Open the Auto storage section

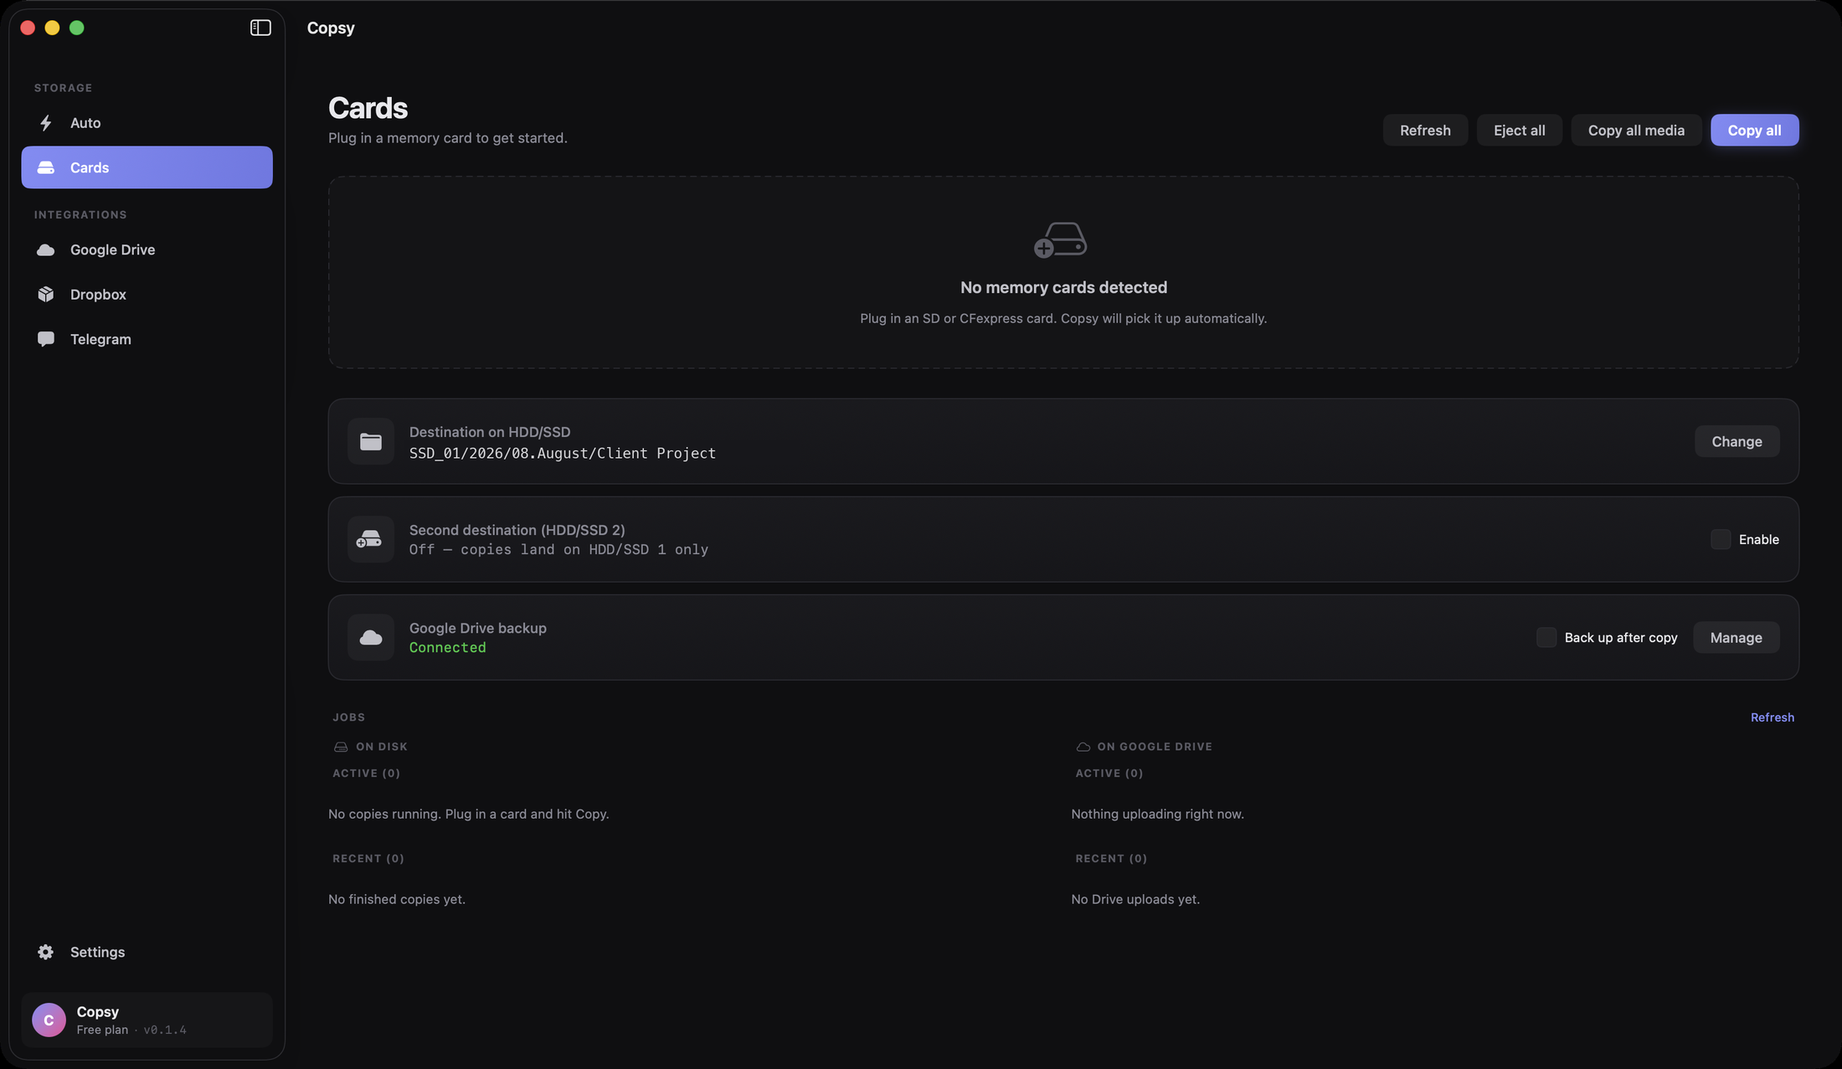[147, 123]
